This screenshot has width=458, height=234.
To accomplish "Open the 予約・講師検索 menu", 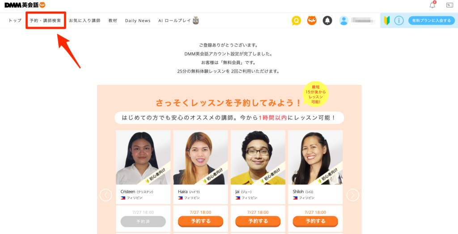I will tap(46, 21).
